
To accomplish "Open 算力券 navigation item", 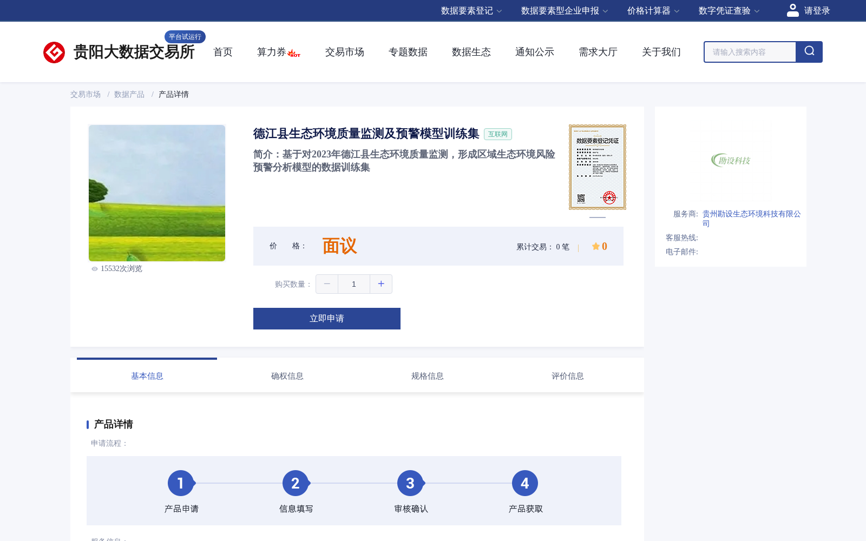I will coord(272,52).
